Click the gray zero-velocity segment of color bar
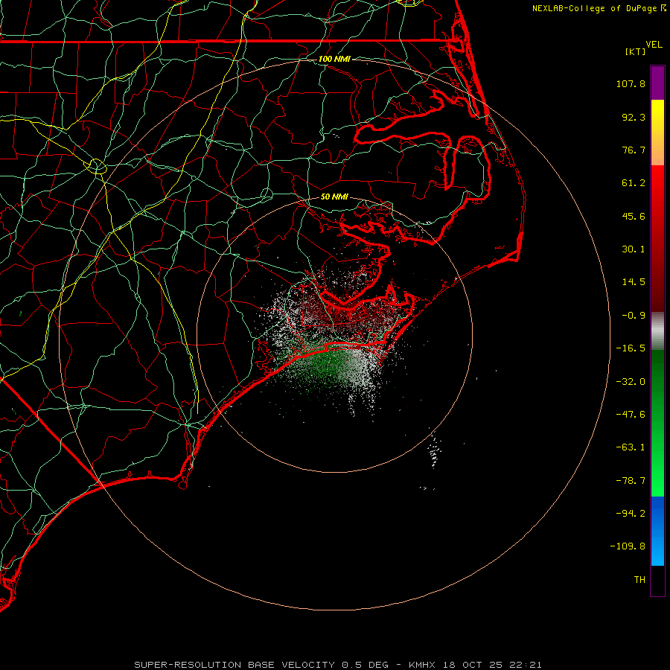The image size is (670, 670). point(657,331)
